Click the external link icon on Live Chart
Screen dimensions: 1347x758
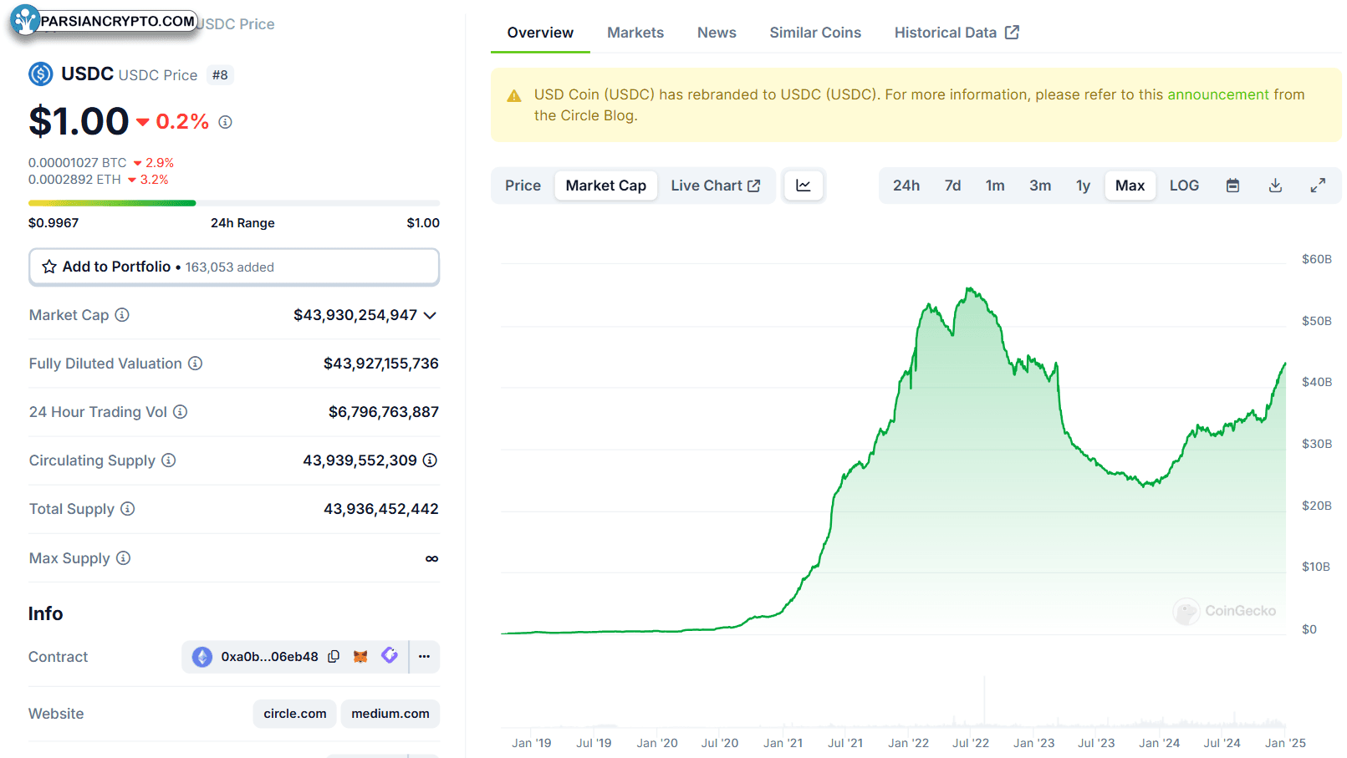(753, 186)
